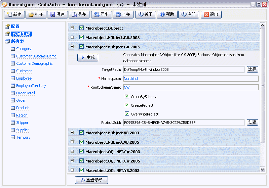
Task: Open a file with 打开 button
Action: (x=36, y=14)
